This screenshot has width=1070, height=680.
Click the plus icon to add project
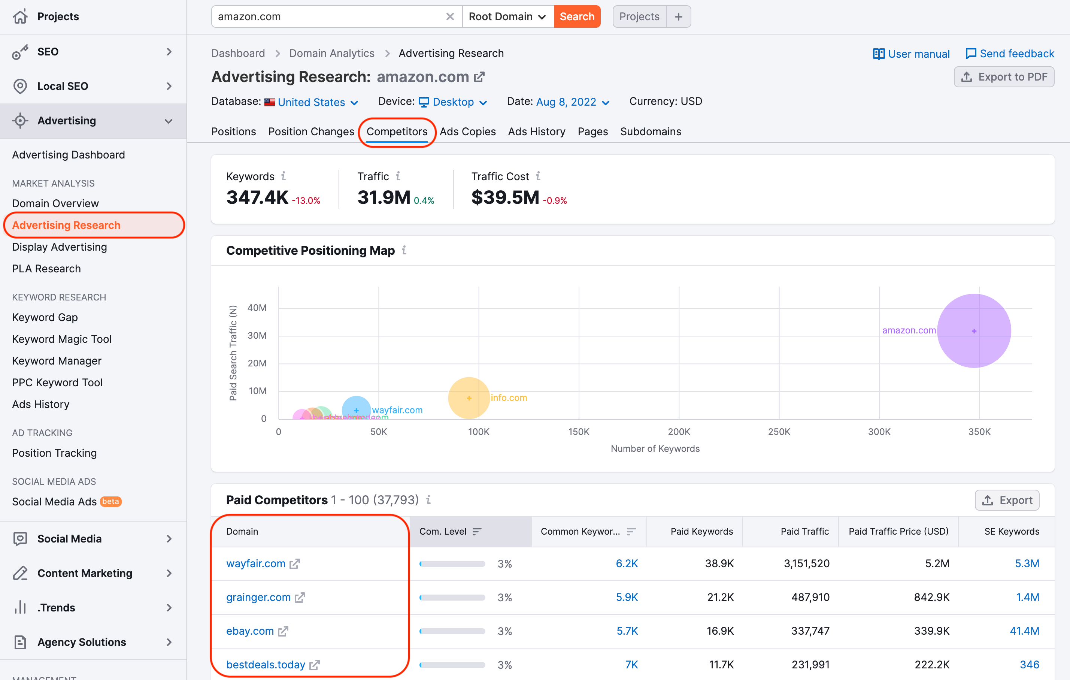point(678,16)
